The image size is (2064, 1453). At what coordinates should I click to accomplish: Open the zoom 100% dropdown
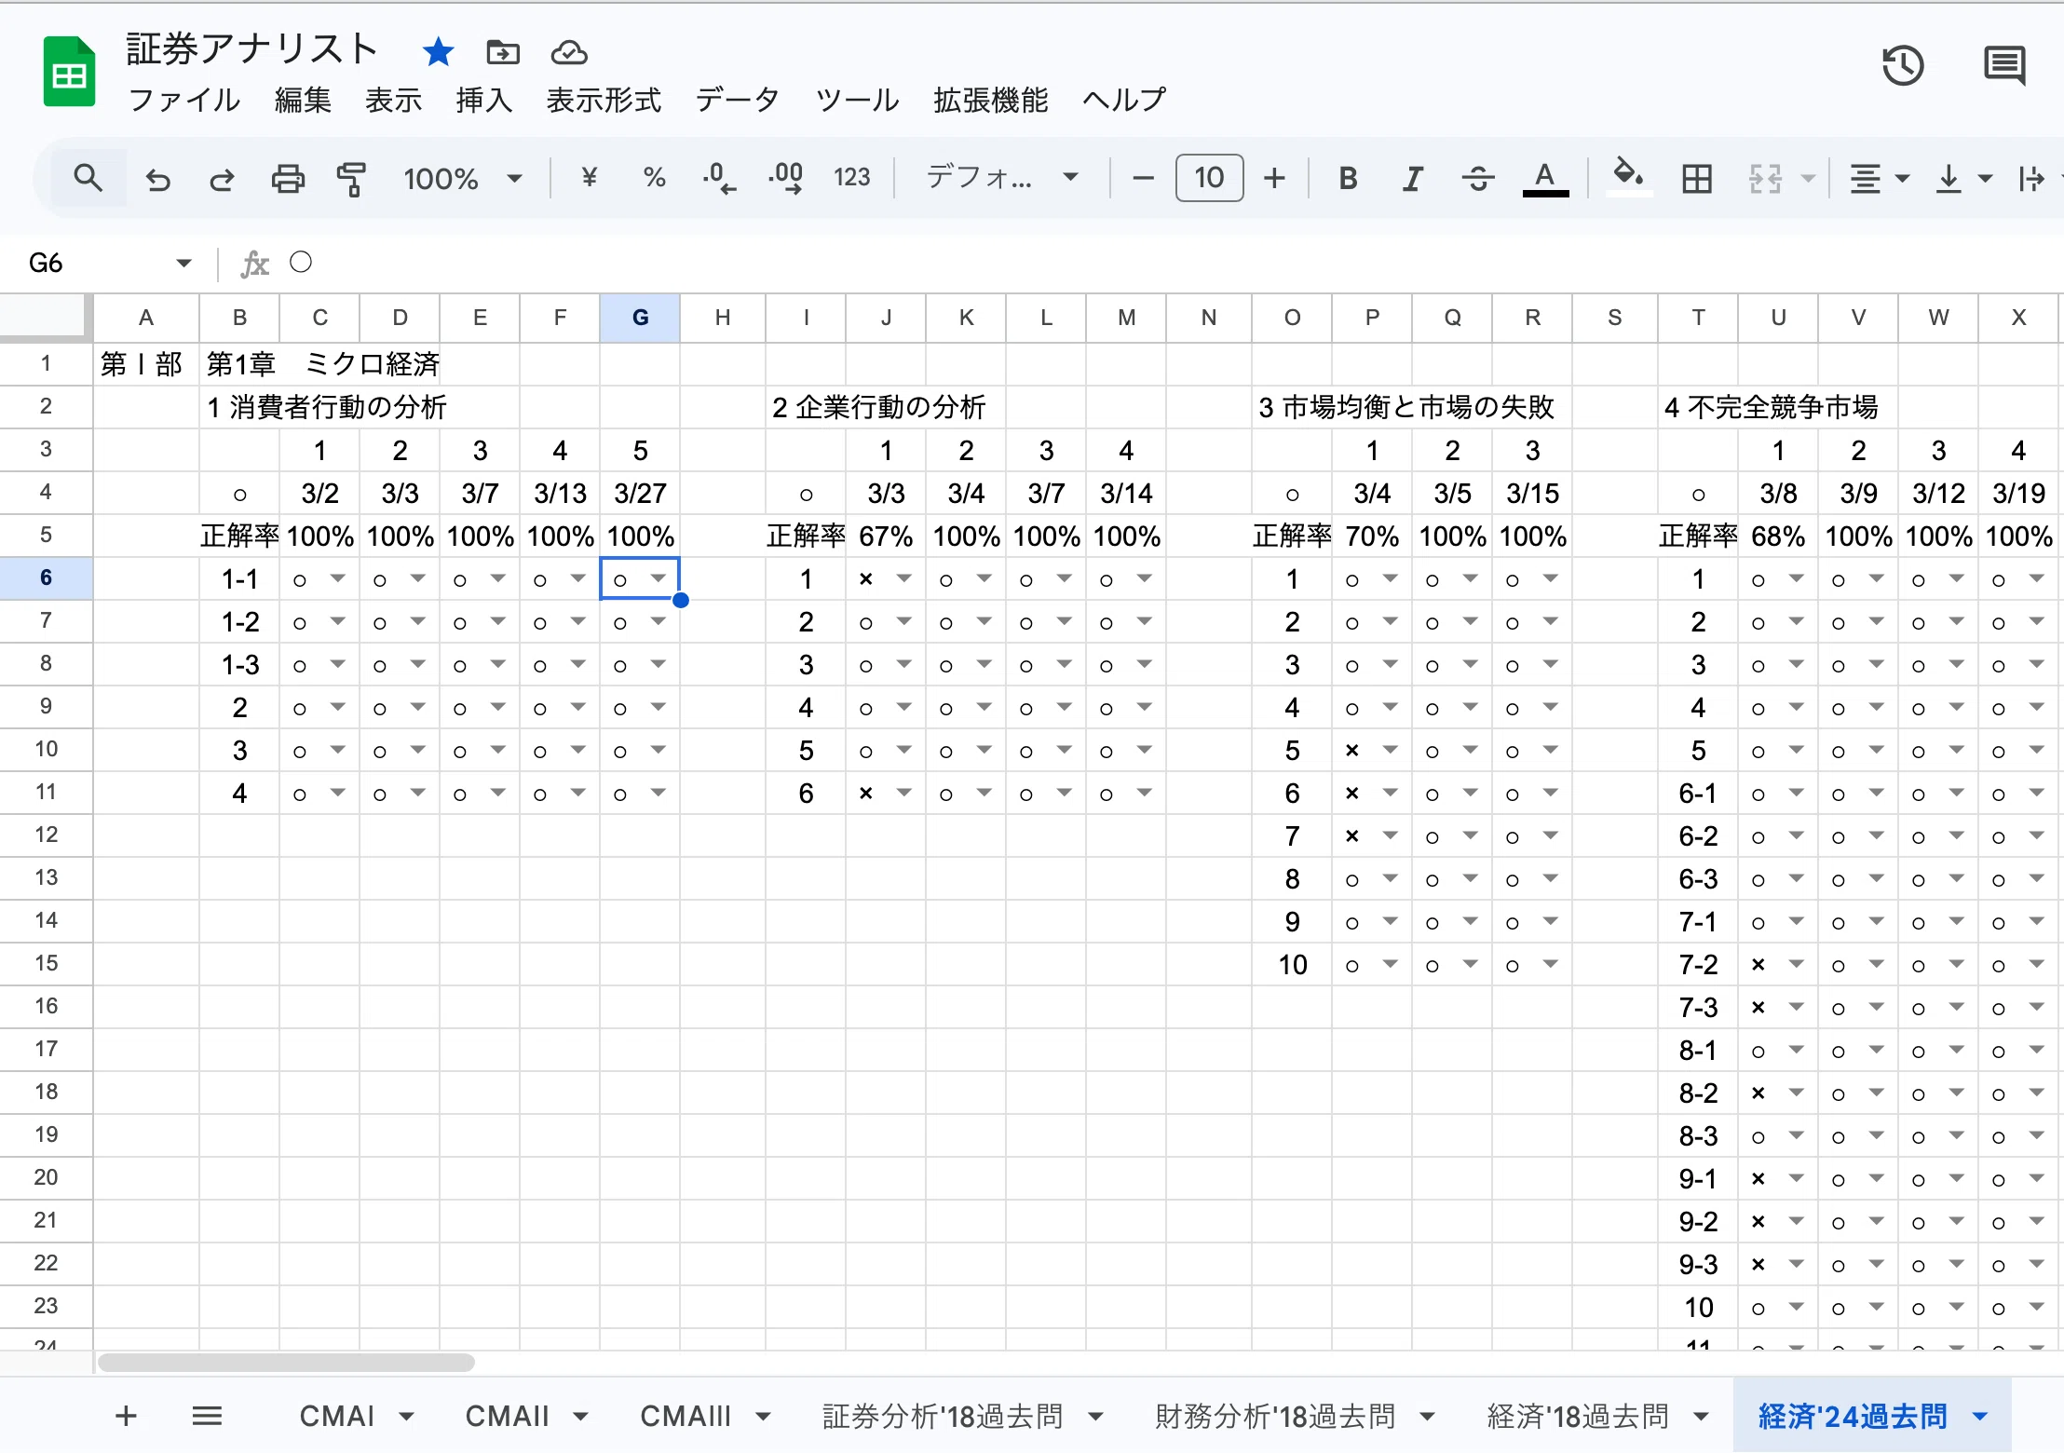point(462,178)
